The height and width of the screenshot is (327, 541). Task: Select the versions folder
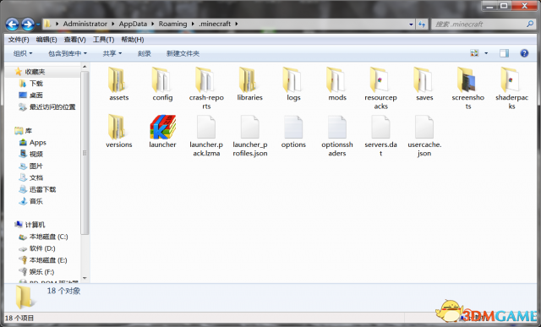118,131
